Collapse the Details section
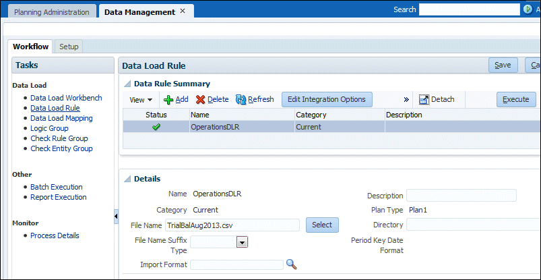This screenshot has height=280, width=541. tap(127, 179)
